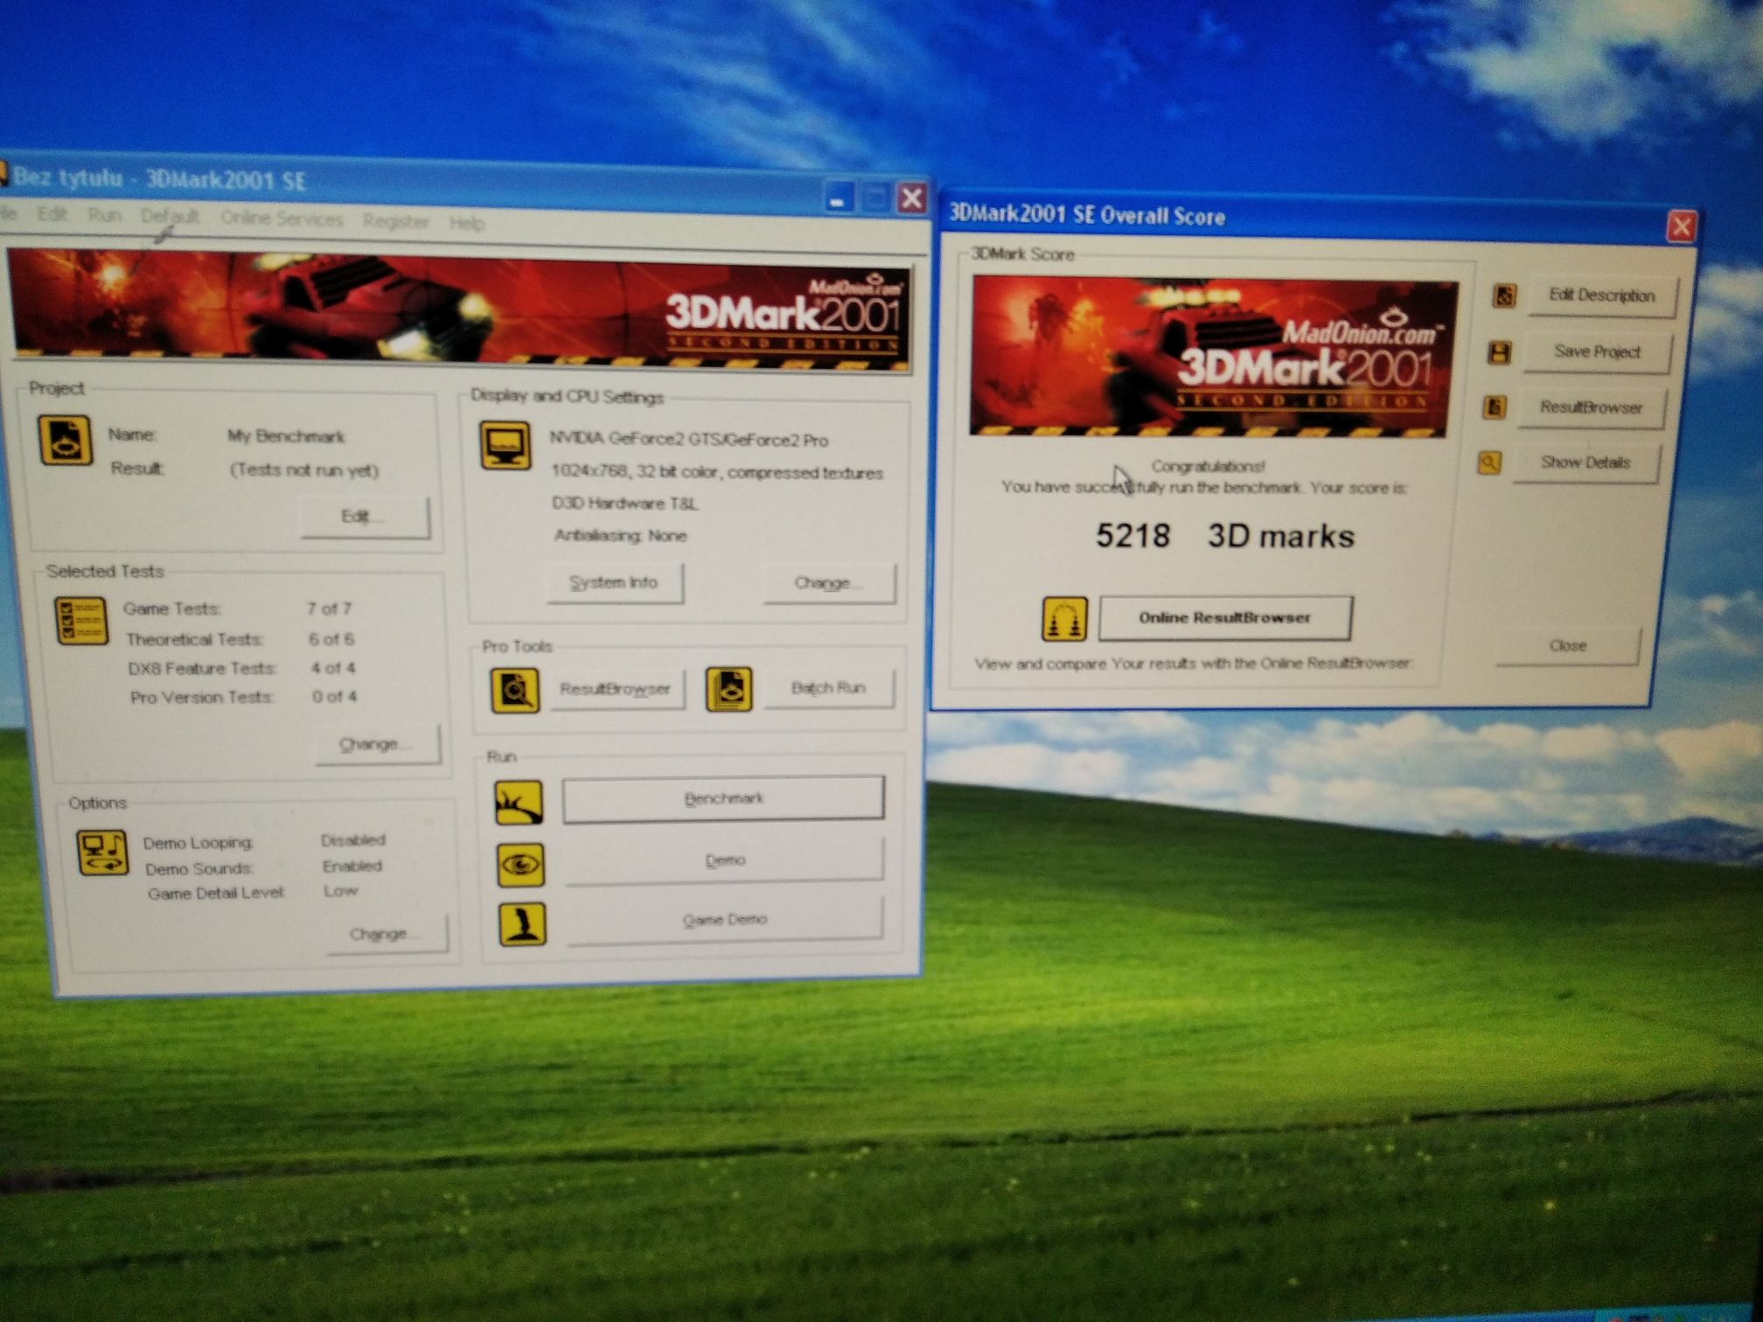
Task: Click Change button under Options
Action: [x=387, y=934]
